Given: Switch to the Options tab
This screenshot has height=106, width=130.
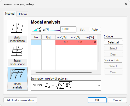Looking at the screenshot, I should pos(22,14).
